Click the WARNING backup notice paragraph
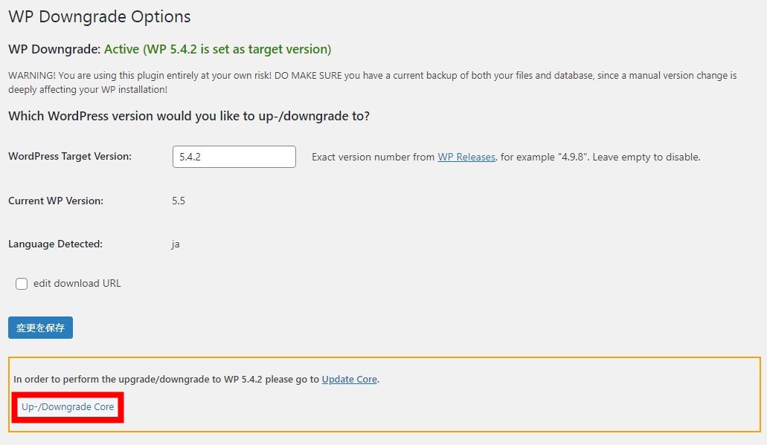Screen dimensions: 767x445 point(372,82)
